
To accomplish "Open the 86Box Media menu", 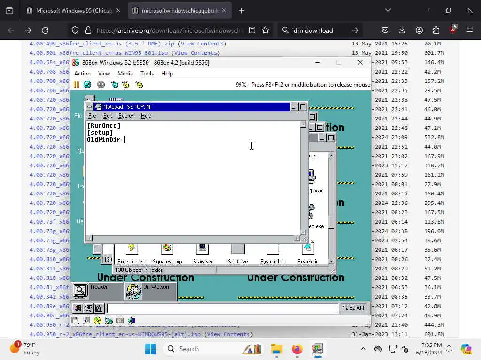I will (125, 74).
